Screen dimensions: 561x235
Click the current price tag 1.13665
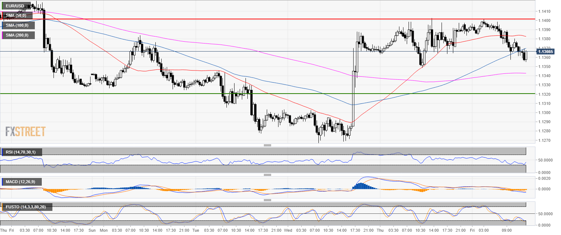click(545, 52)
